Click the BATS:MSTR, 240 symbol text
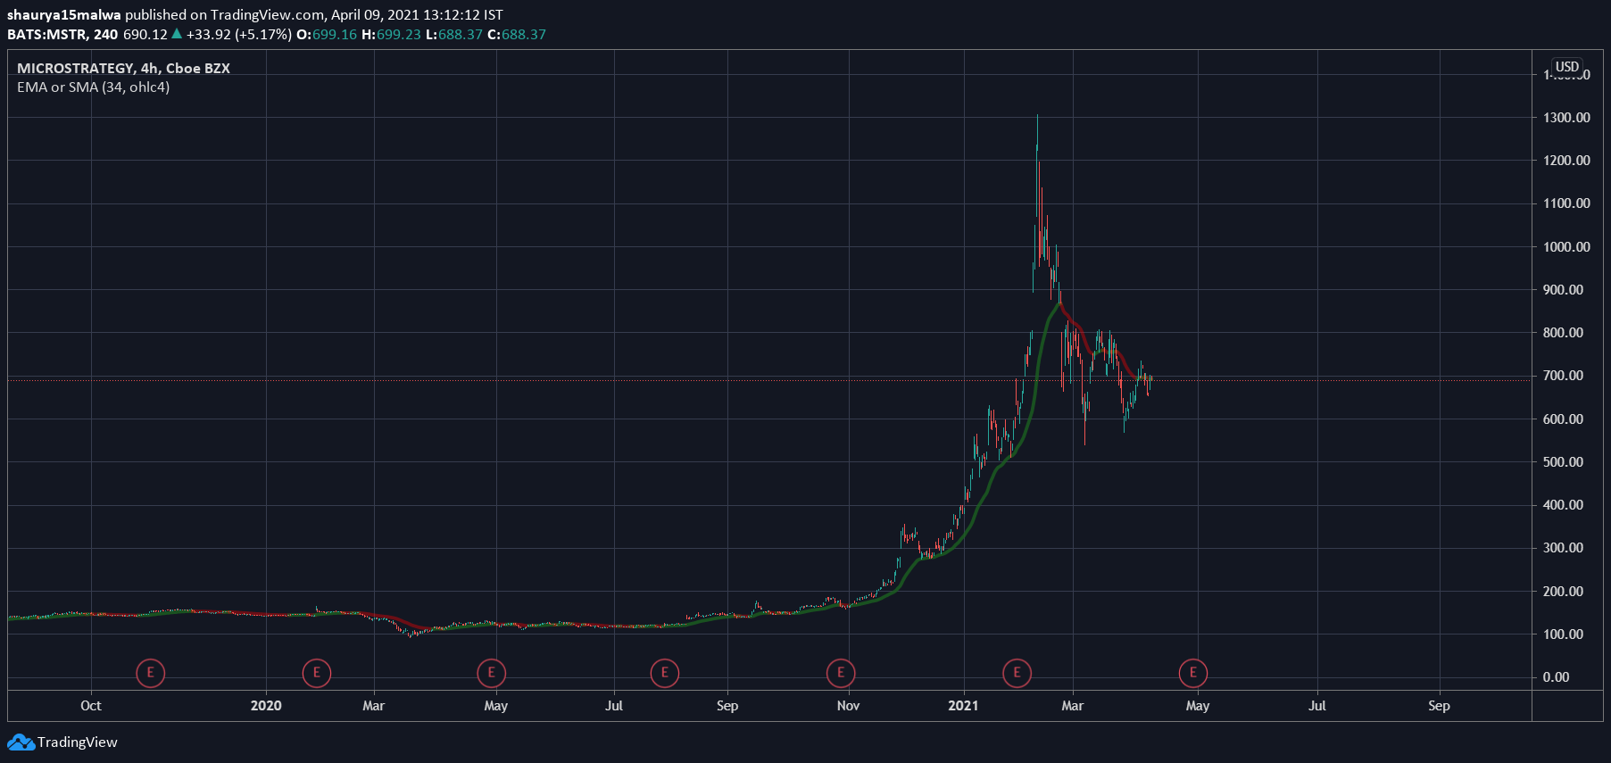This screenshot has width=1611, height=763. tap(62, 35)
